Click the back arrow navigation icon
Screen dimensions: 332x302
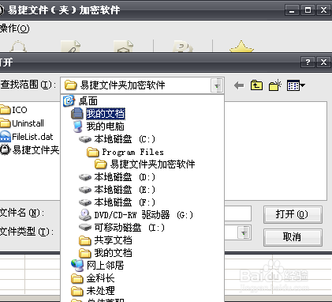(x=239, y=85)
